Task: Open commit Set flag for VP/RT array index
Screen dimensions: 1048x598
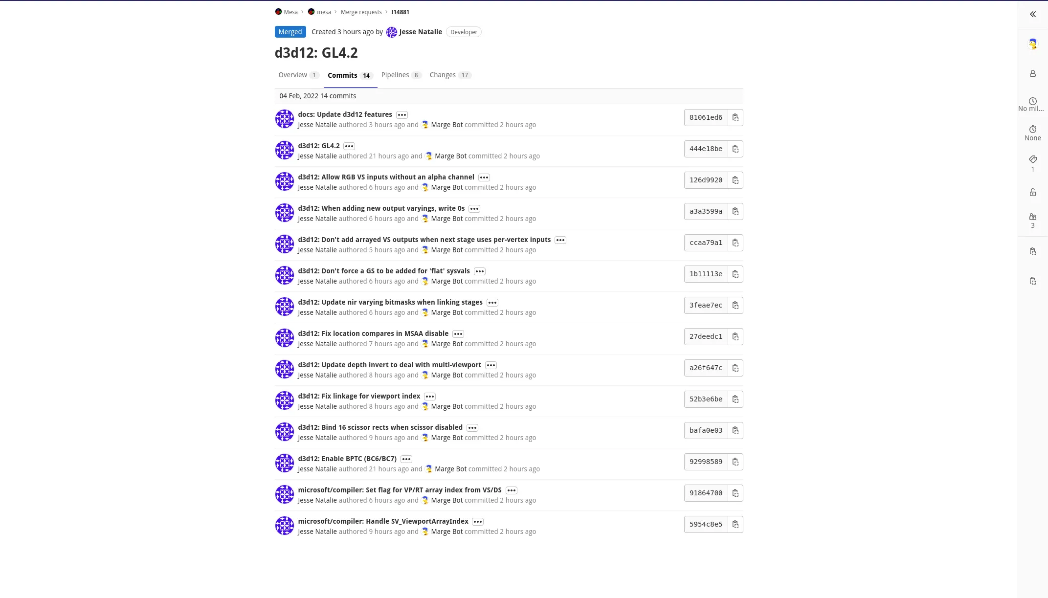Action: pyautogui.click(x=400, y=490)
